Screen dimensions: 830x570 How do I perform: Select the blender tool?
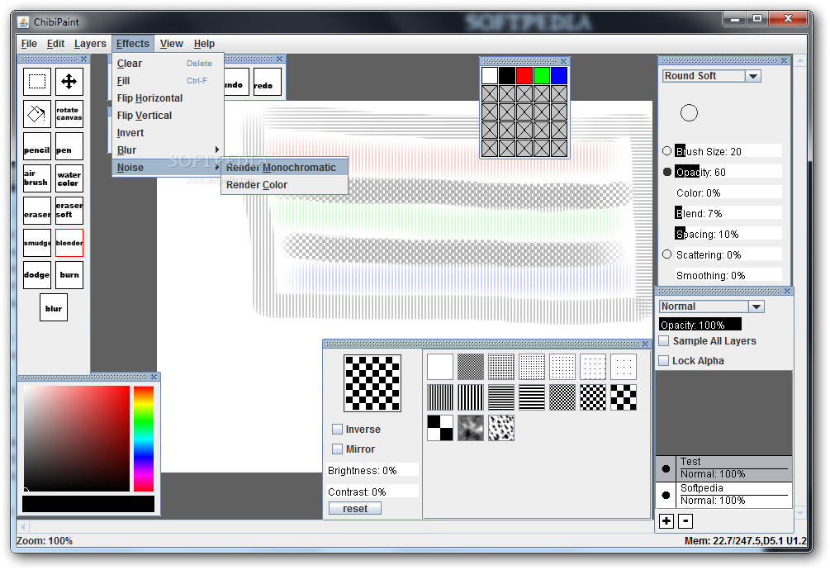(69, 243)
